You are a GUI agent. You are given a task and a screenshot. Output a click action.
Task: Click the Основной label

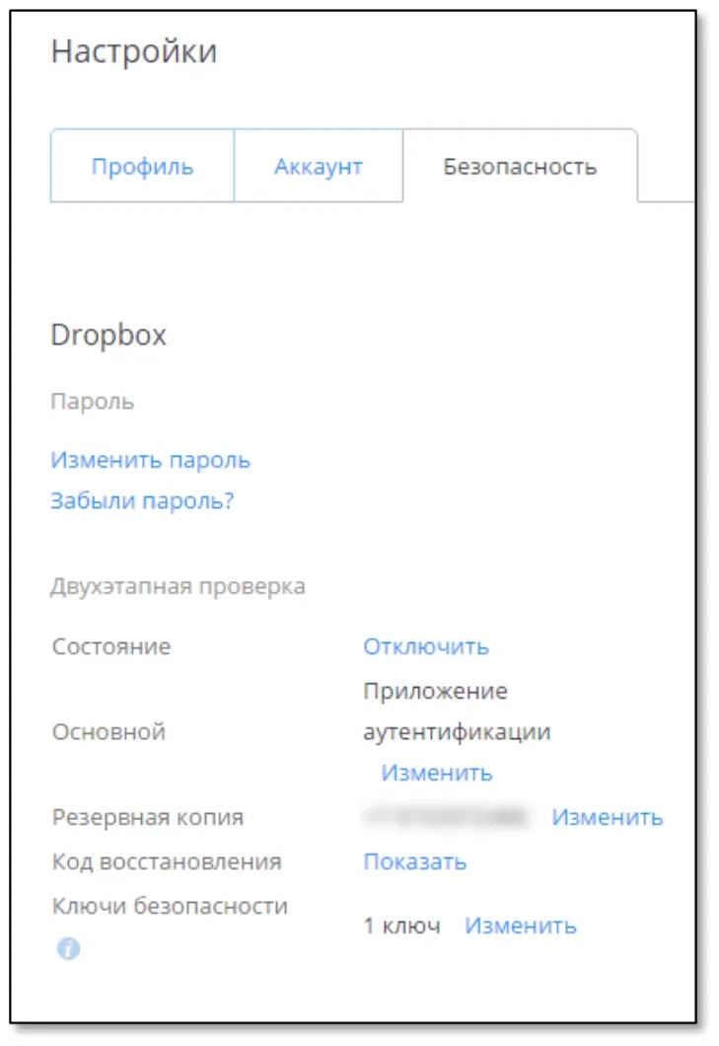click(x=108, y=732)
